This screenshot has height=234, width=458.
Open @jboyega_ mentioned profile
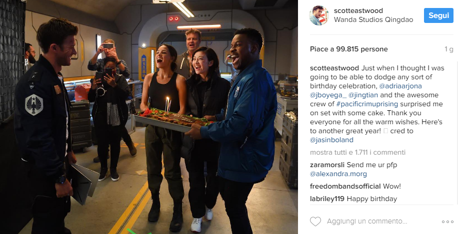[328, 95]
